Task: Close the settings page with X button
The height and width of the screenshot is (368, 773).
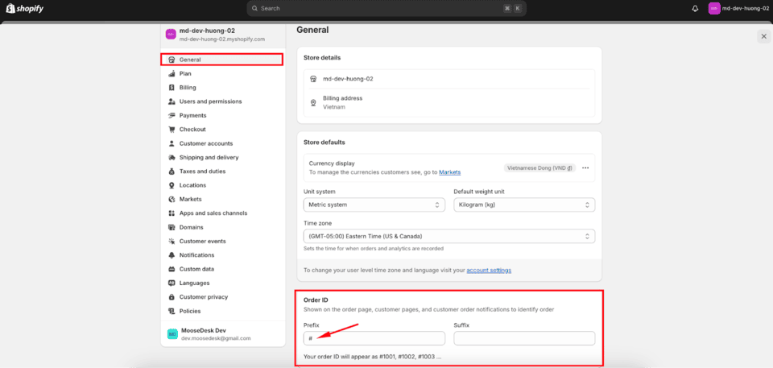Action: pyautogui.click(x=763, y=36)
